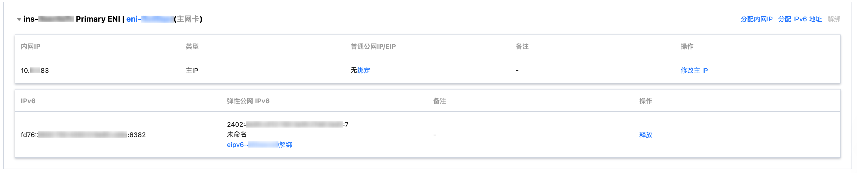This screenshot has width=857, height=173.
Task: Select the fd76 IPv6 address ending 6382
Action: coord(83,135)
